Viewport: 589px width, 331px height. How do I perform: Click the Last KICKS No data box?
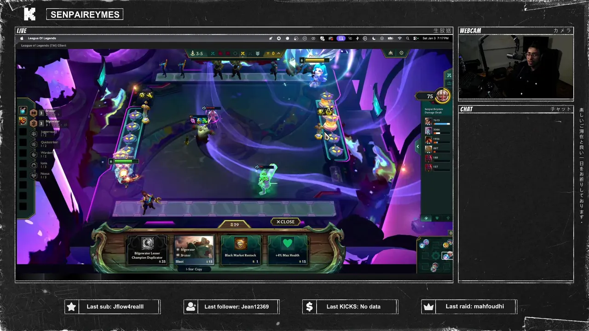pos(350,307)
